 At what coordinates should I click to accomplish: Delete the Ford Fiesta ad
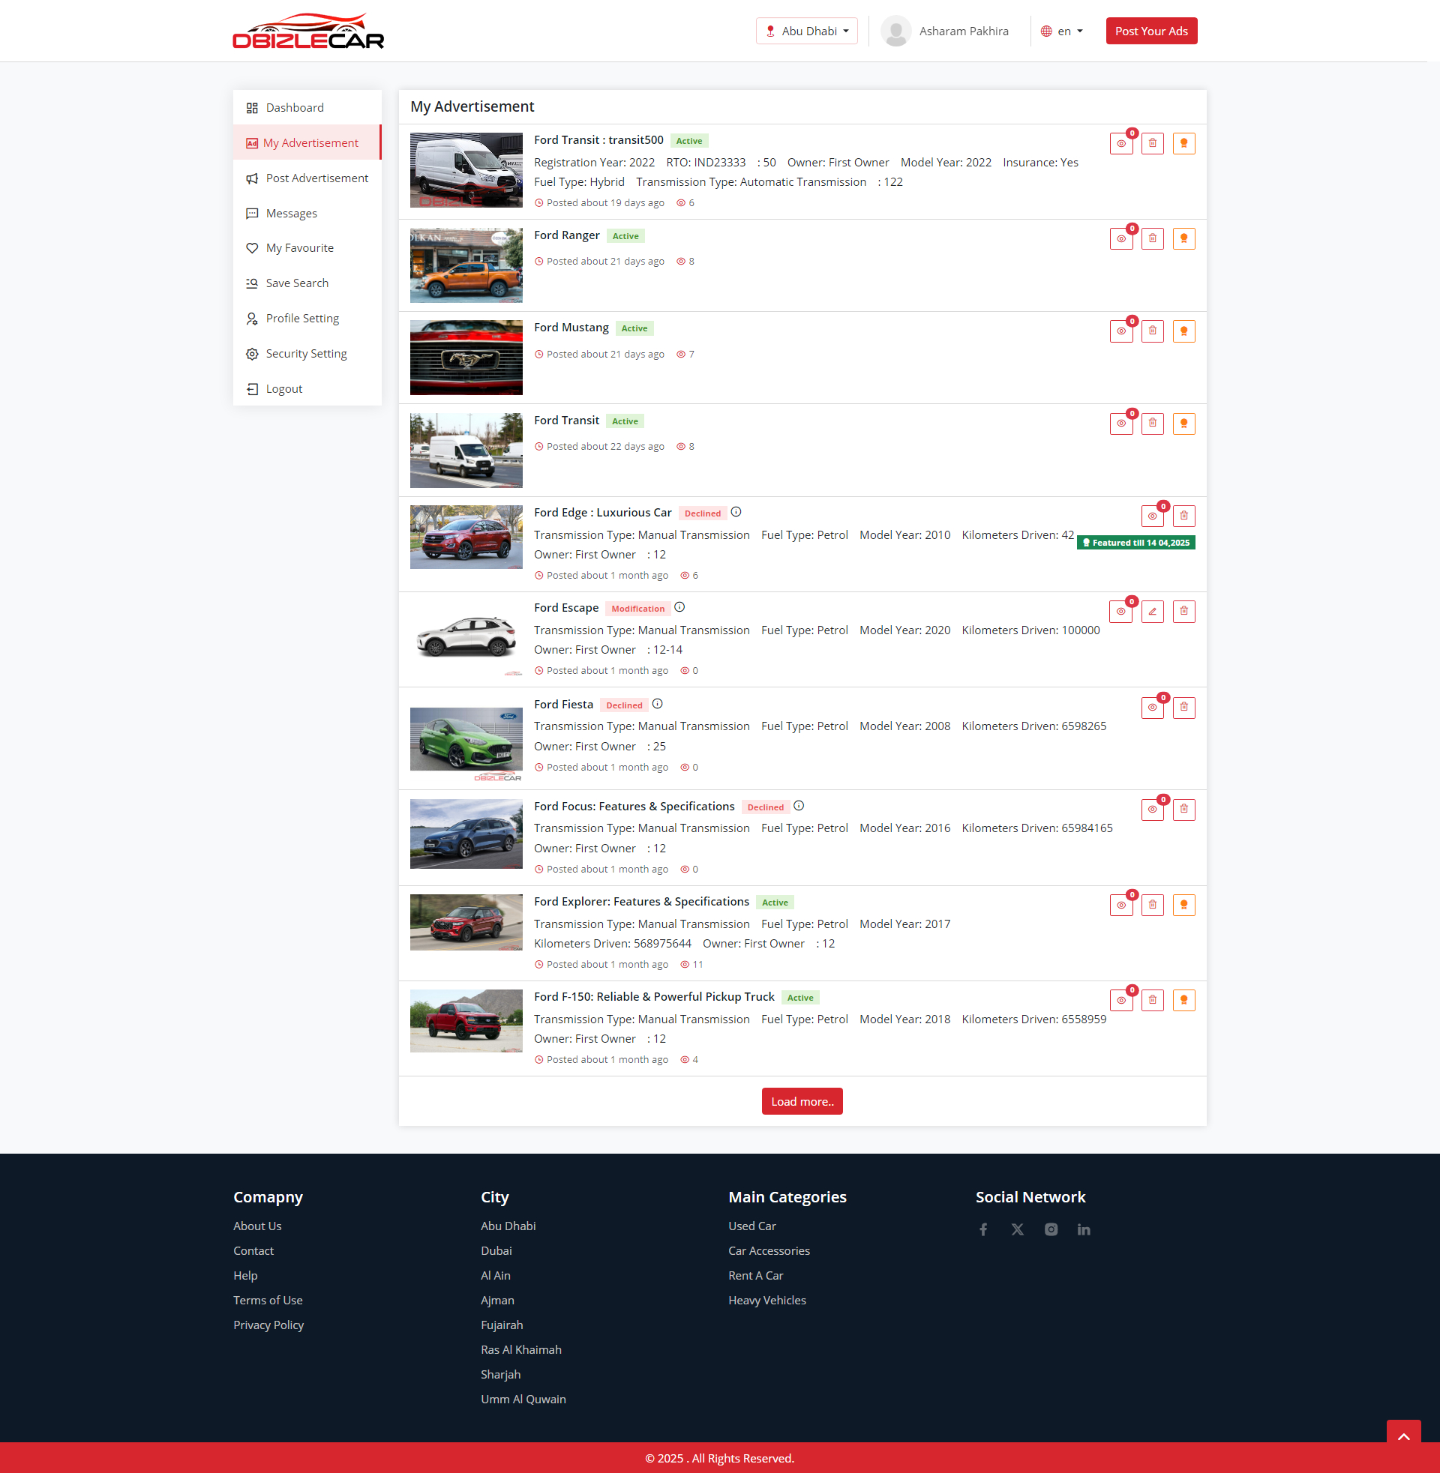tap(1183, 708)
